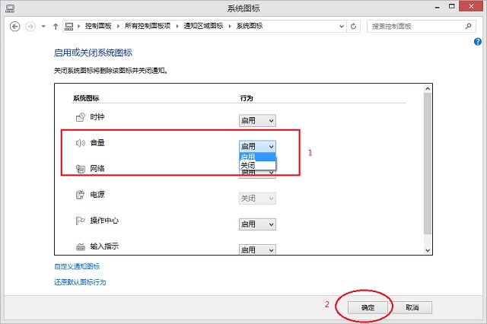The width and height of the screenshot is (487, 324).
Task: Click 还原默认图标行为 link
Action: (x=80, y=282)
